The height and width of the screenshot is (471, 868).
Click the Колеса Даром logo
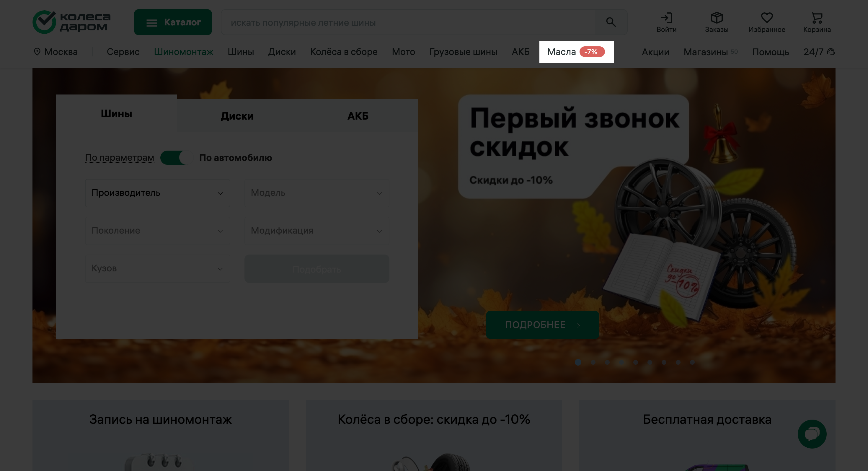coord(72,22)
